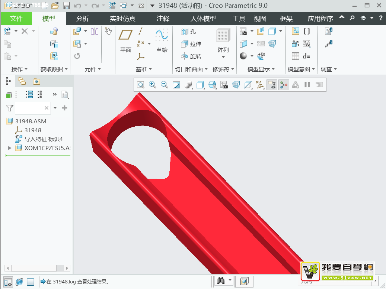Open the 阵列 (Pattern) dropdown arrow
Viewport: 386px width, 289px height.
click(223, 57)
